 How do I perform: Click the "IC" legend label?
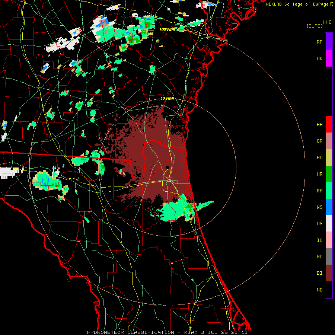319,240
